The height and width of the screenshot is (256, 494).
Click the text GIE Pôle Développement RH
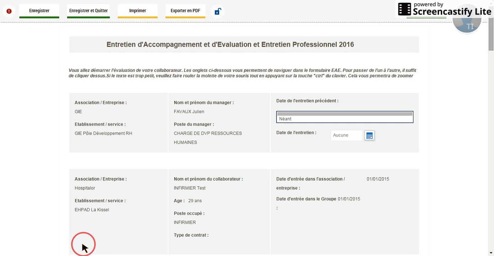point(103,133)
